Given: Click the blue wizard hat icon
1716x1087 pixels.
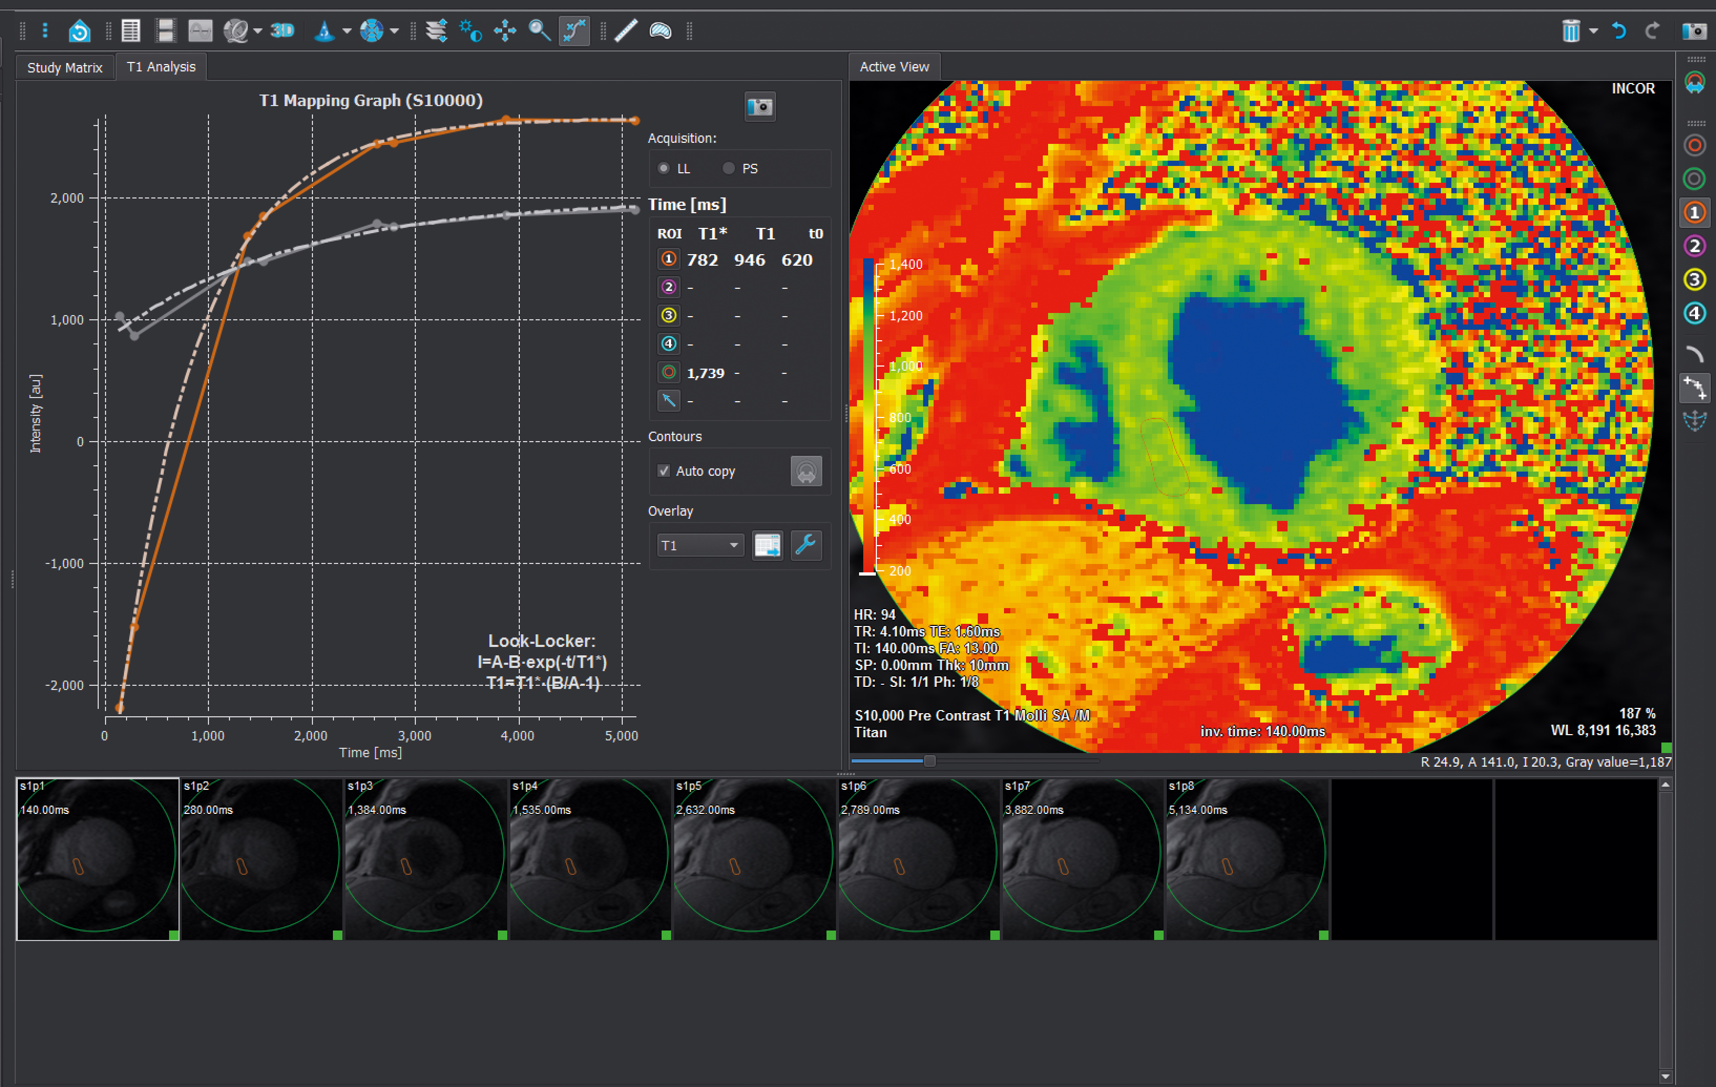Looking at the screenshot, I should tap(325, 30).
